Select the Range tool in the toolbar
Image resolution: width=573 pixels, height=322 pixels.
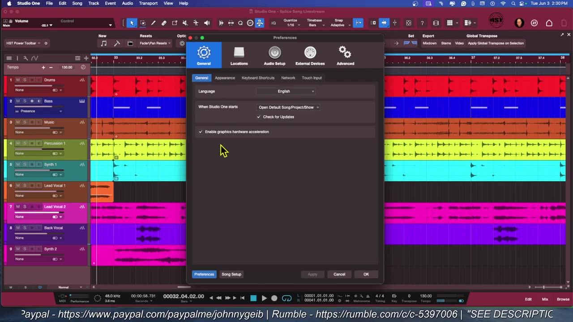[143, 23]
